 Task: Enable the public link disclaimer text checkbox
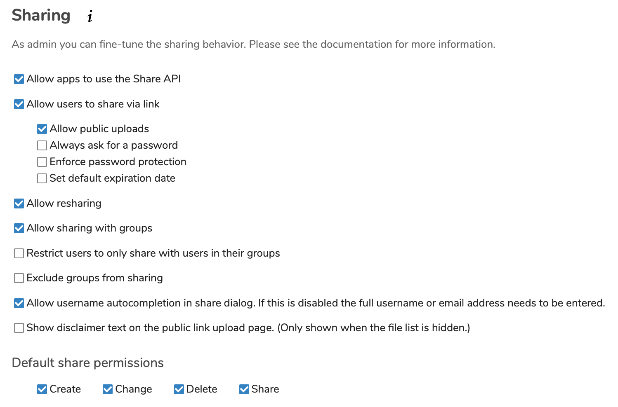pyautogui.click(x=19, y=328)
